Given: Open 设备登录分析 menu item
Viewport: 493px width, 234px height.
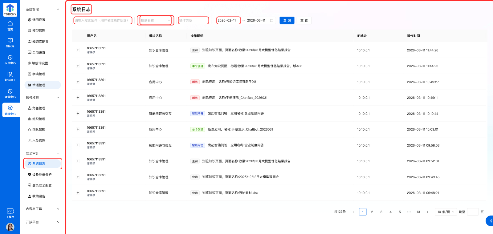Looking at the screenshot, I should click(x=43, y=175).
